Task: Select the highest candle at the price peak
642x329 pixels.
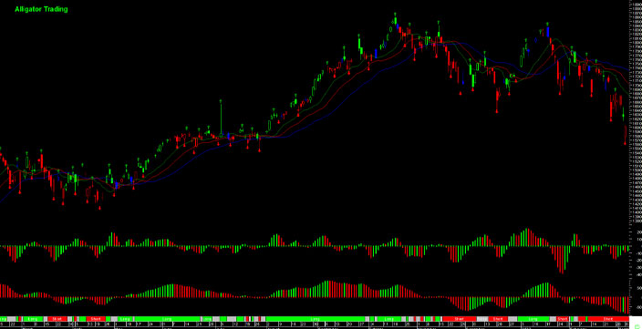Action: click(x=396, y=20)
